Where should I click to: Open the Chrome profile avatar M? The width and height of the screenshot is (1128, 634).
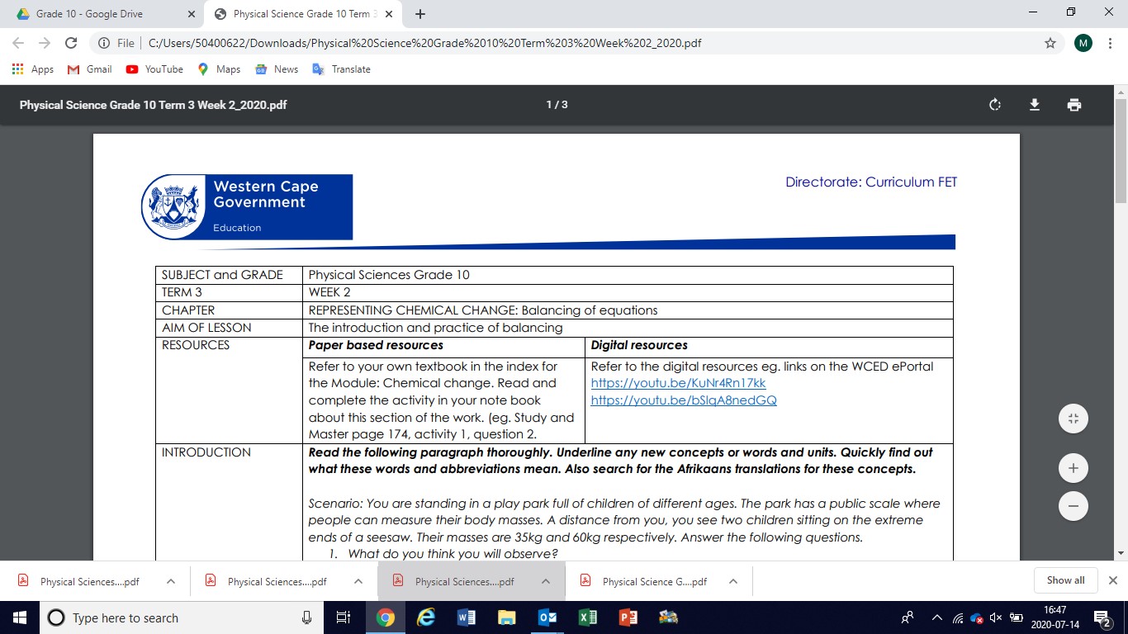(x=1083, y=43)
